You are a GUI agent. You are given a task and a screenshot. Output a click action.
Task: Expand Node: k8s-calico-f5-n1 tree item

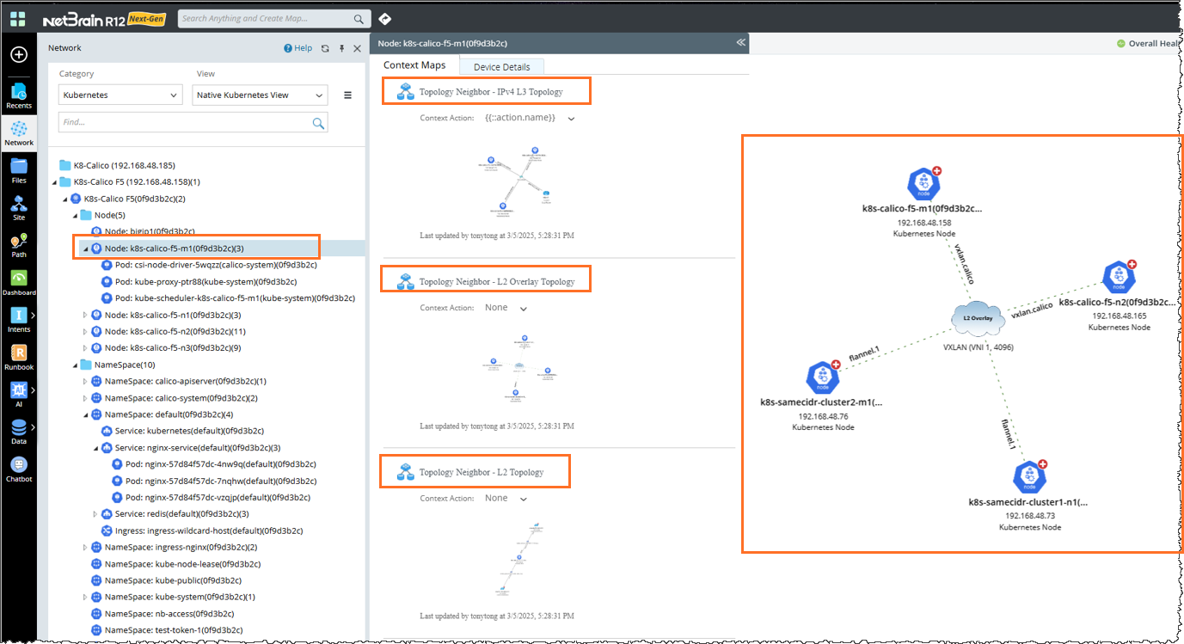point(85,316)
